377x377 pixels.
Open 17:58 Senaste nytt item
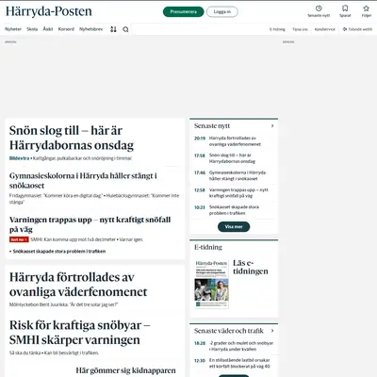tap(234, 158)
